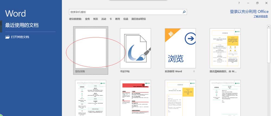This screenshot has width=271, height=116.
Task: Open the 简洁清晰的简历 template thumbnail
Action: (225, 48)
